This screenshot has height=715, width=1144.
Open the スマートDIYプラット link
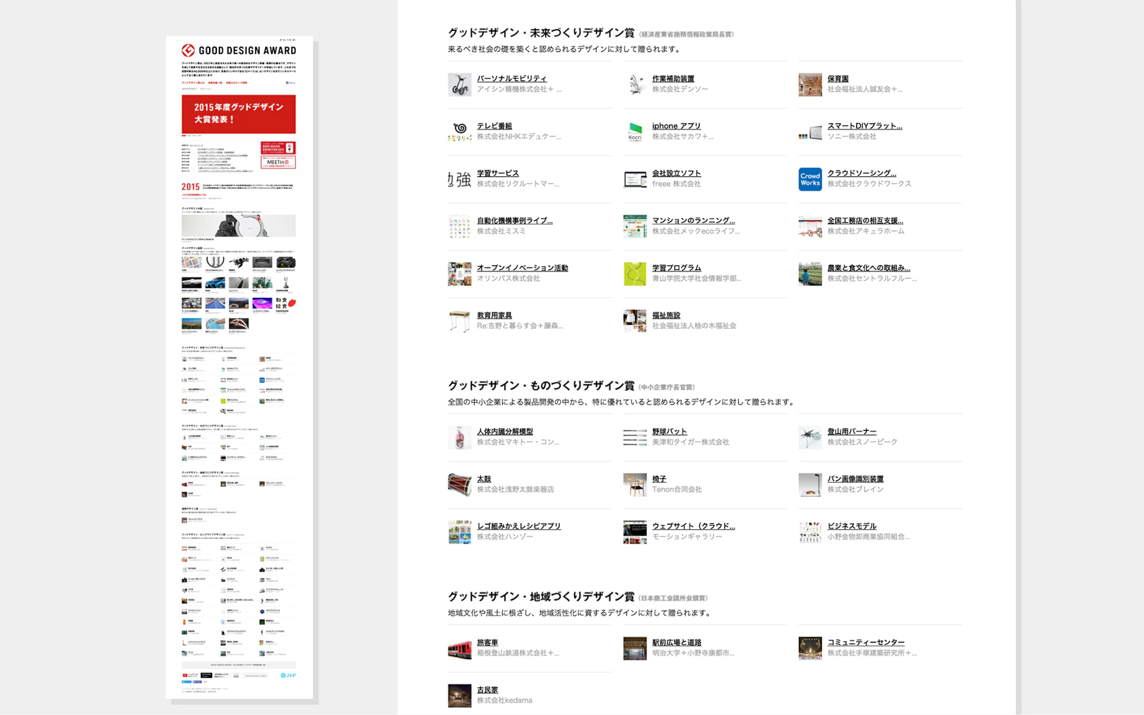tap(864, 126)
